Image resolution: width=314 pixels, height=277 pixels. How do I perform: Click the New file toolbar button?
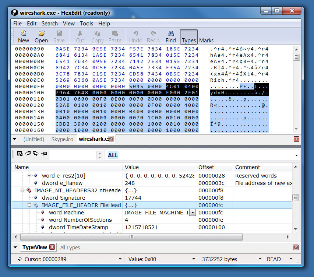point(24,37)
